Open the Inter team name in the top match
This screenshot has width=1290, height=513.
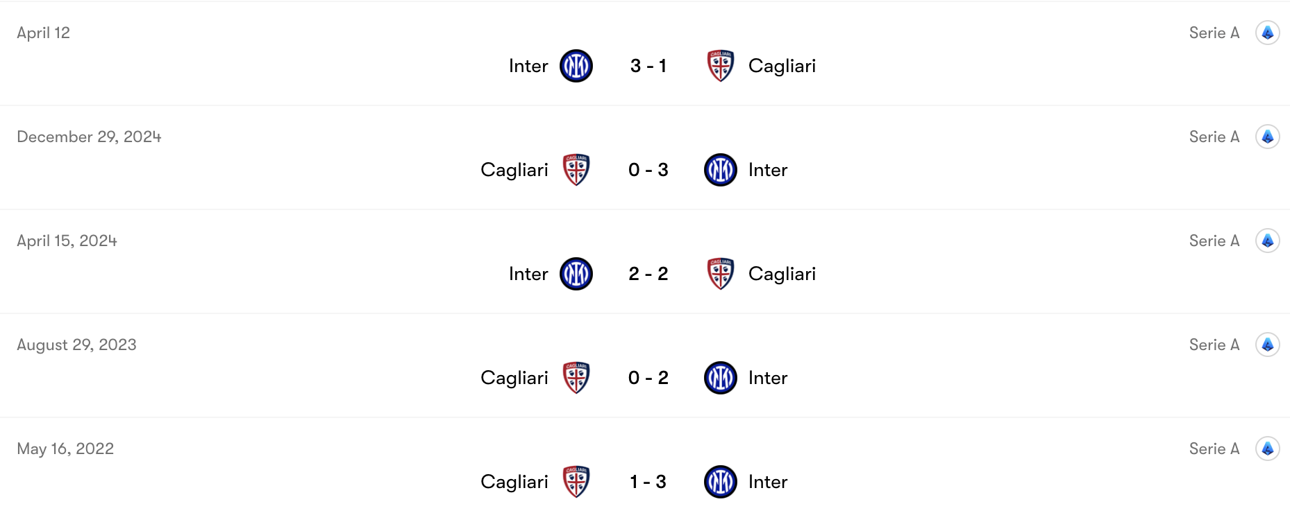tap(528, 66)
